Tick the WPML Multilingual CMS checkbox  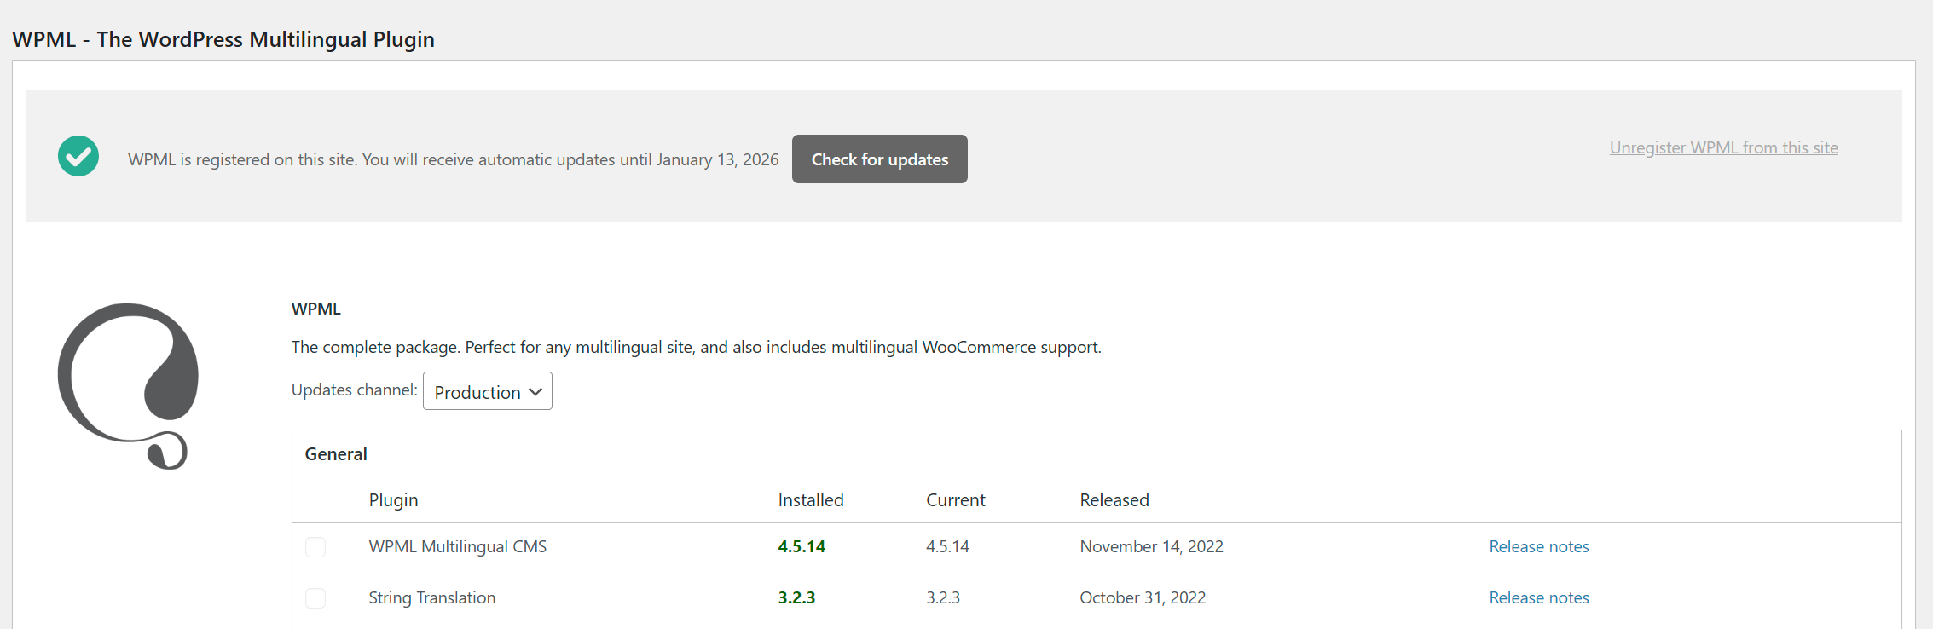tap(315, 547)
